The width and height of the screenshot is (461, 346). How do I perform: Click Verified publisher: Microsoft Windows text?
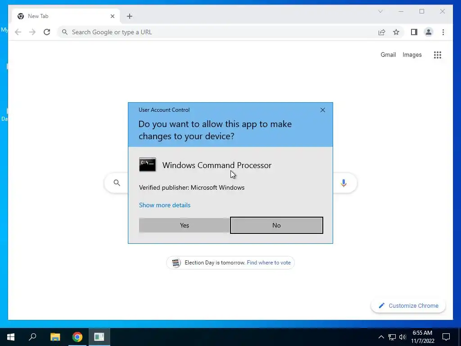[192, 187]
